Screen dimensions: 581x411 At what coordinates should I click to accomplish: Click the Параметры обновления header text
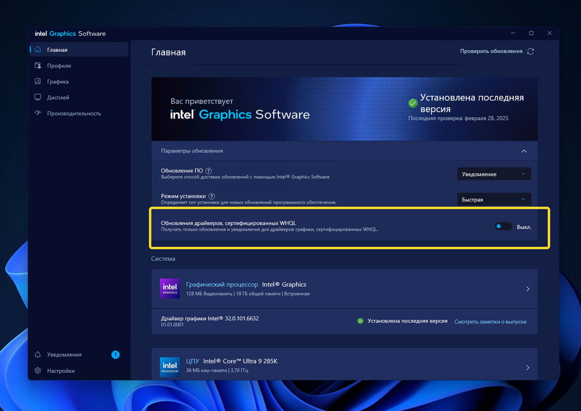192,151
